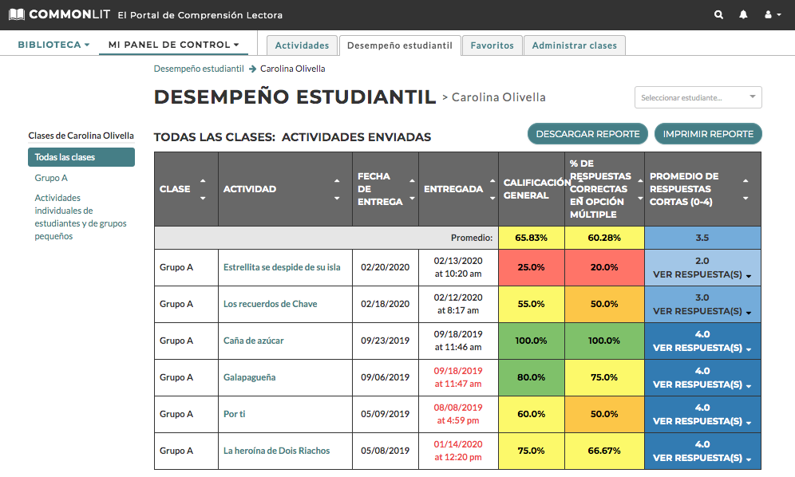The image size is (795, 477).
Task: Open activity Los recuerdos de Chave
Action: point(271,304)
